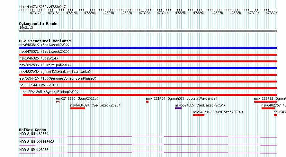The image size is (286, 157).
Task: Open the nsv6482767 variant label
Action: 273,105
